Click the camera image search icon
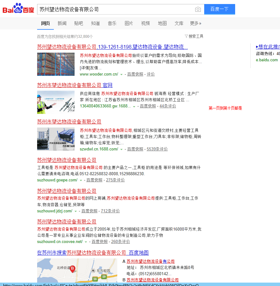 click(x=198, y=9)
